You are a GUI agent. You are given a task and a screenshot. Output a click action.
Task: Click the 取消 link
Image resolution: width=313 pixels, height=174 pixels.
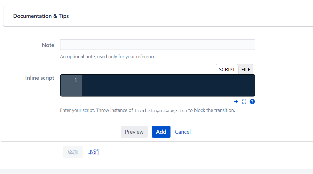[x=94, y=152]
